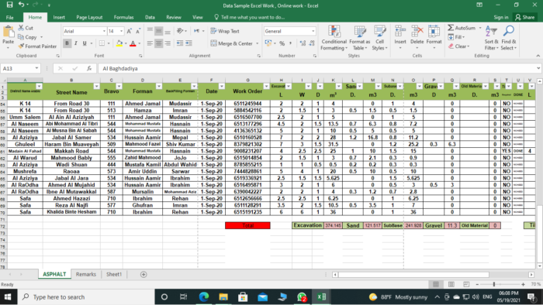This screenshot has width=543, height=305.
Task: Open Format as Table
Action: point(360,38)
